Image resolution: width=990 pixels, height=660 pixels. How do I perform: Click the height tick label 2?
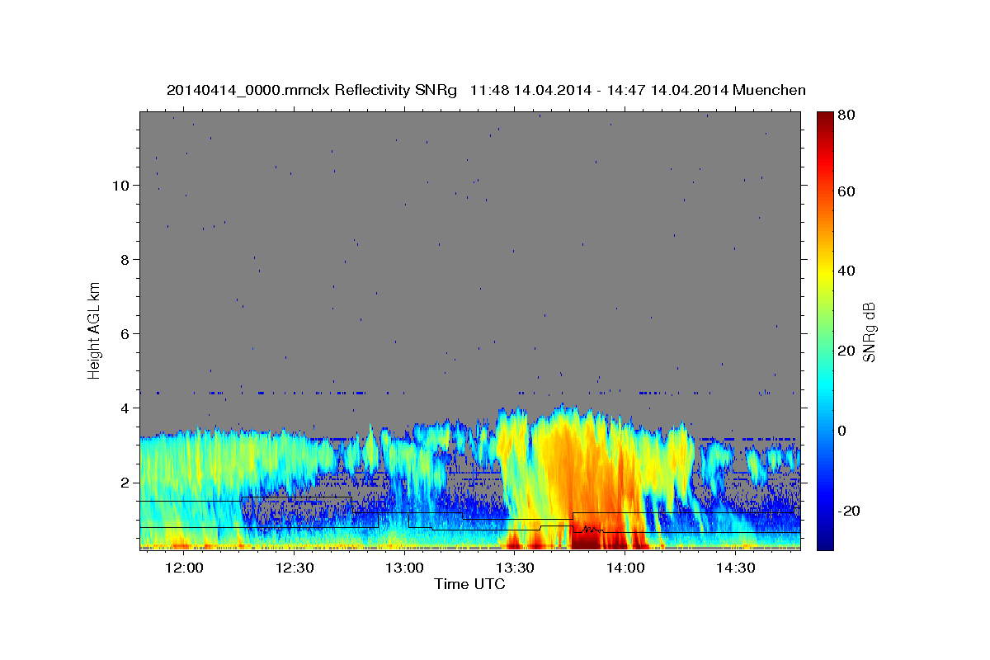click(125, 482)
